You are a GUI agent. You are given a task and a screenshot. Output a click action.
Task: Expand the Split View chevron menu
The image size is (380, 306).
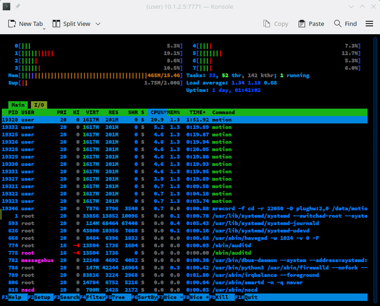click(98, 24)
